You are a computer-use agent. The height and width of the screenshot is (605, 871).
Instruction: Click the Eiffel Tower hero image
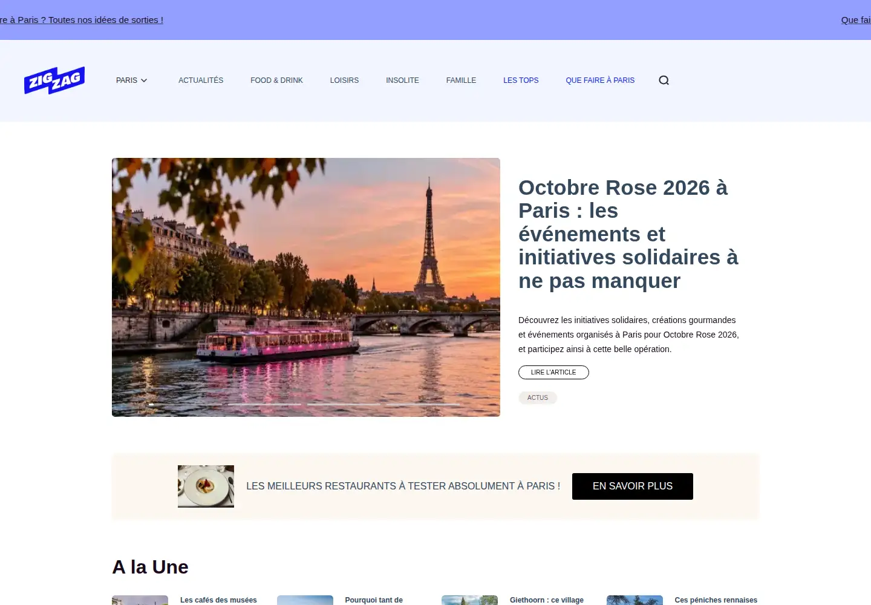tap(306, 287)
